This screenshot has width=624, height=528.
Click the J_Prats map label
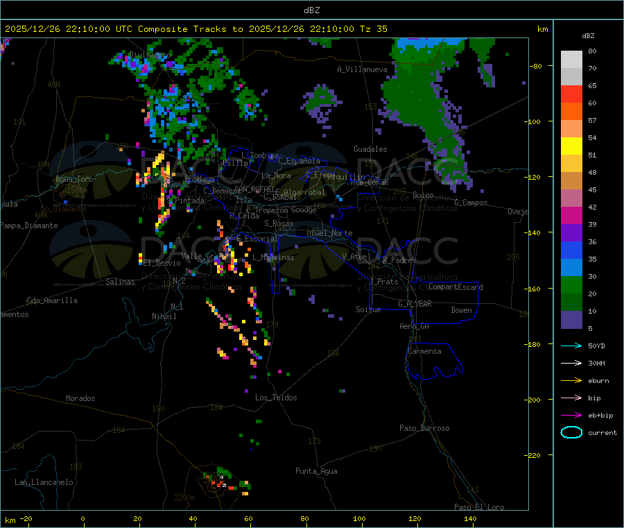[384, 282]
